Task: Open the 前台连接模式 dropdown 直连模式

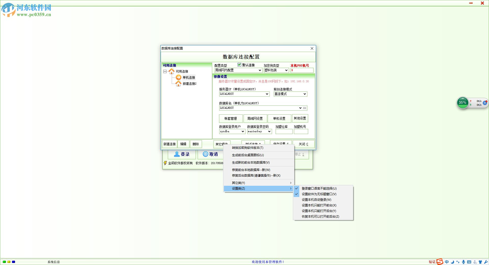Action: (x=305, y=94)
